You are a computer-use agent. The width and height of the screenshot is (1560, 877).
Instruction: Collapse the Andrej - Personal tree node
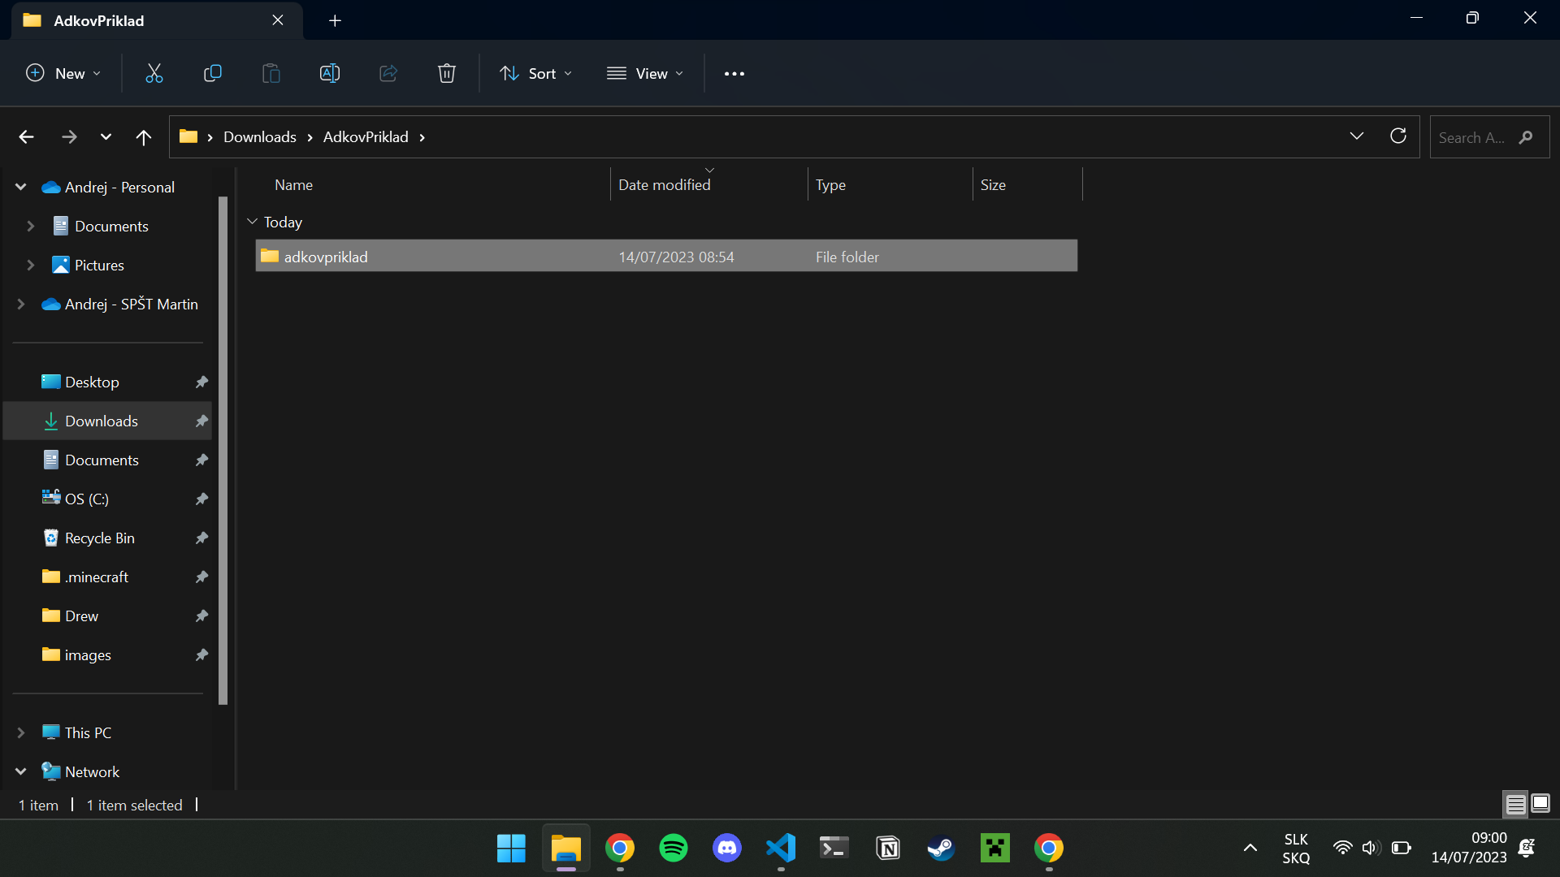[21, 187]
